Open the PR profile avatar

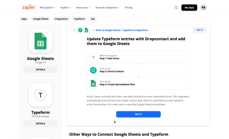(204, 8)
